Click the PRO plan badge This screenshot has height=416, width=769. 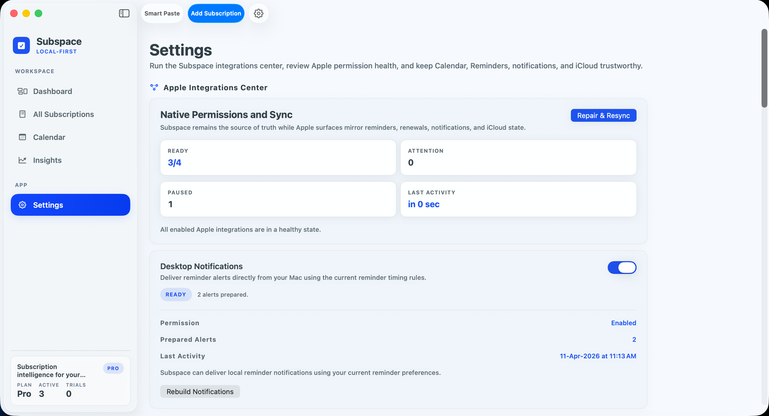[x=113, y=368]
